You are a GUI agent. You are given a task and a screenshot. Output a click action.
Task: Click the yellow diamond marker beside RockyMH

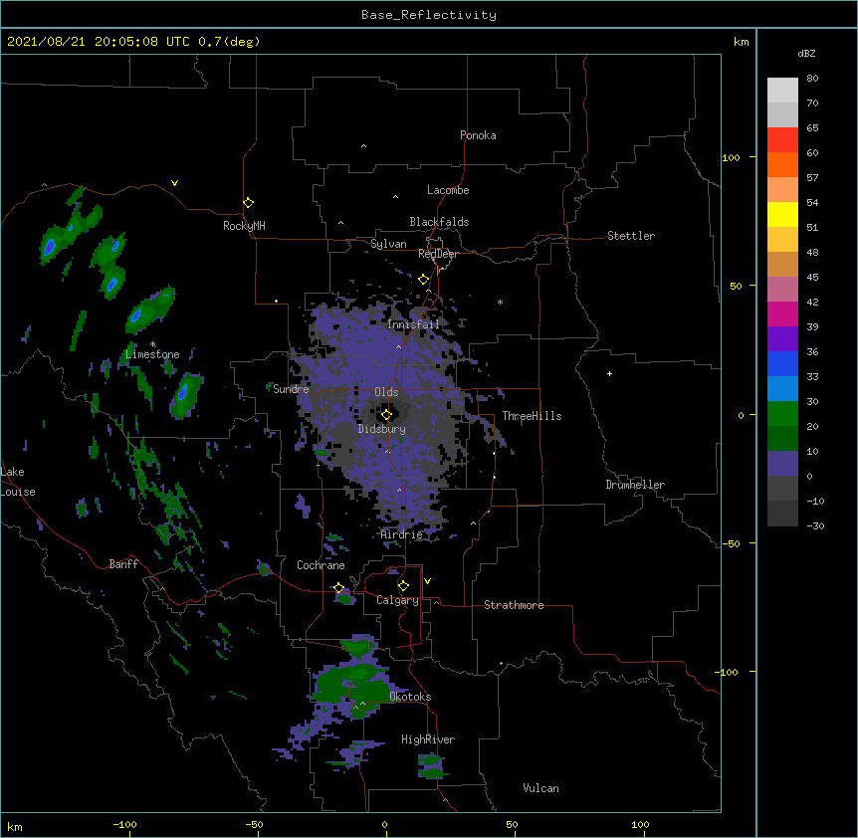(x=248, y=203)
